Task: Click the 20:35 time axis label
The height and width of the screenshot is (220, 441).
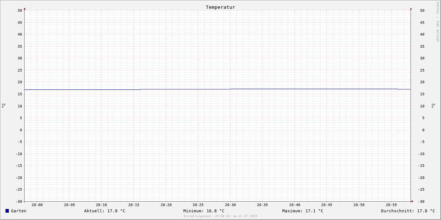Action: click(262, 205)
